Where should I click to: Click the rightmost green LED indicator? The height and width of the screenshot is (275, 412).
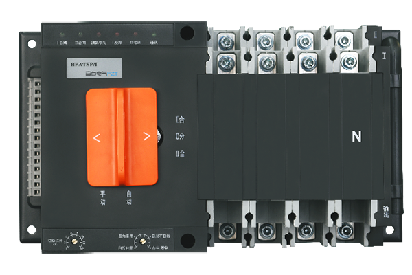pos(152,33)
